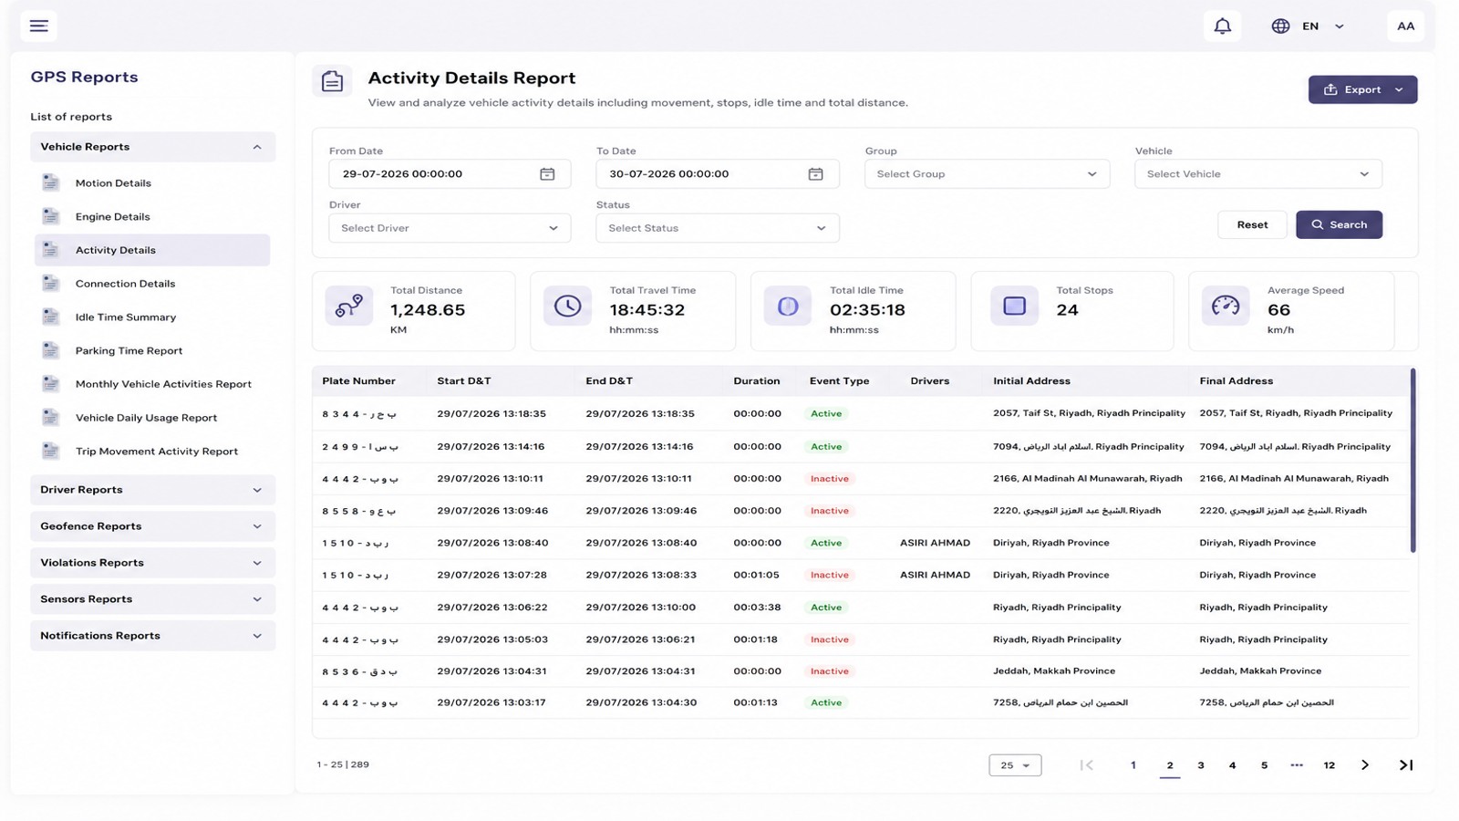Open the hamburger menu
Image resolution: width=1459 pixels, height=821 pixels.
(38, 26)
